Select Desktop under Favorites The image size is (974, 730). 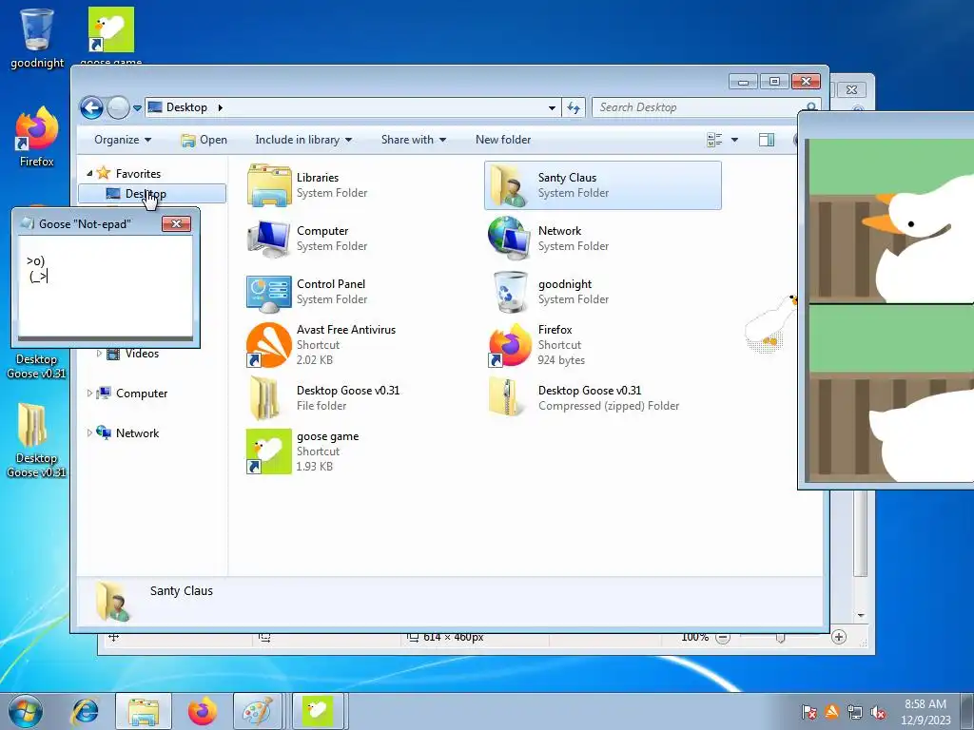coord(152,194)
